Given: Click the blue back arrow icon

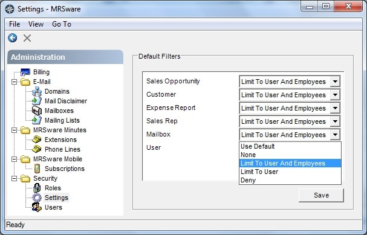Looking at the screenshot, I should pyautogui.click(x=13, y=38).
